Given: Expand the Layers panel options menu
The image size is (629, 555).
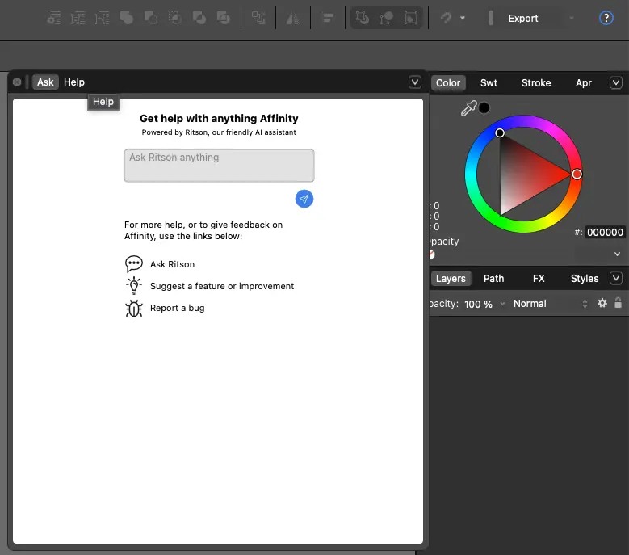Looking at the screenshot, I should pyautogui.click(x=616, y=278).
